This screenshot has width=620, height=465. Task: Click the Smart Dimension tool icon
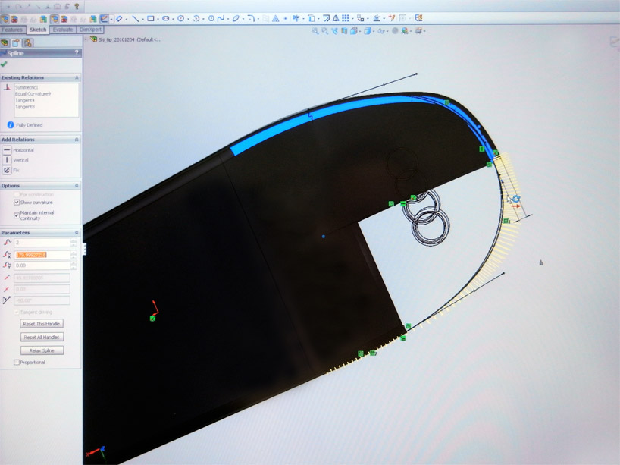pos(104,18)
